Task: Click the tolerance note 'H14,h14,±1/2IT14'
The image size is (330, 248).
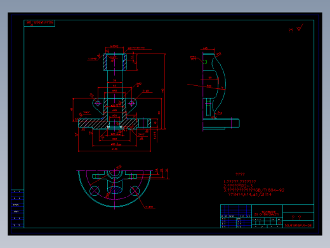Action: [249, 195]
